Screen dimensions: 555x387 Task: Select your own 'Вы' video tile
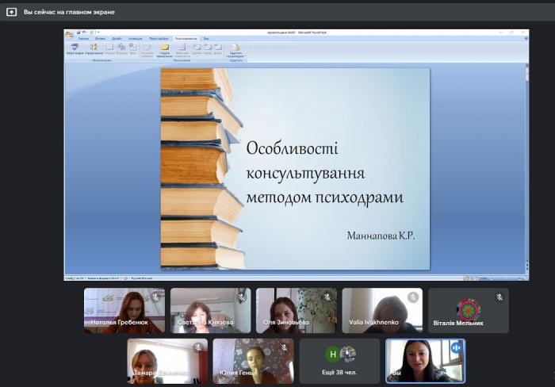coord(426,361)
